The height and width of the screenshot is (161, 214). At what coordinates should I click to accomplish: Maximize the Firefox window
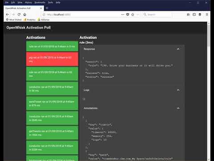[x=198, y=2]
